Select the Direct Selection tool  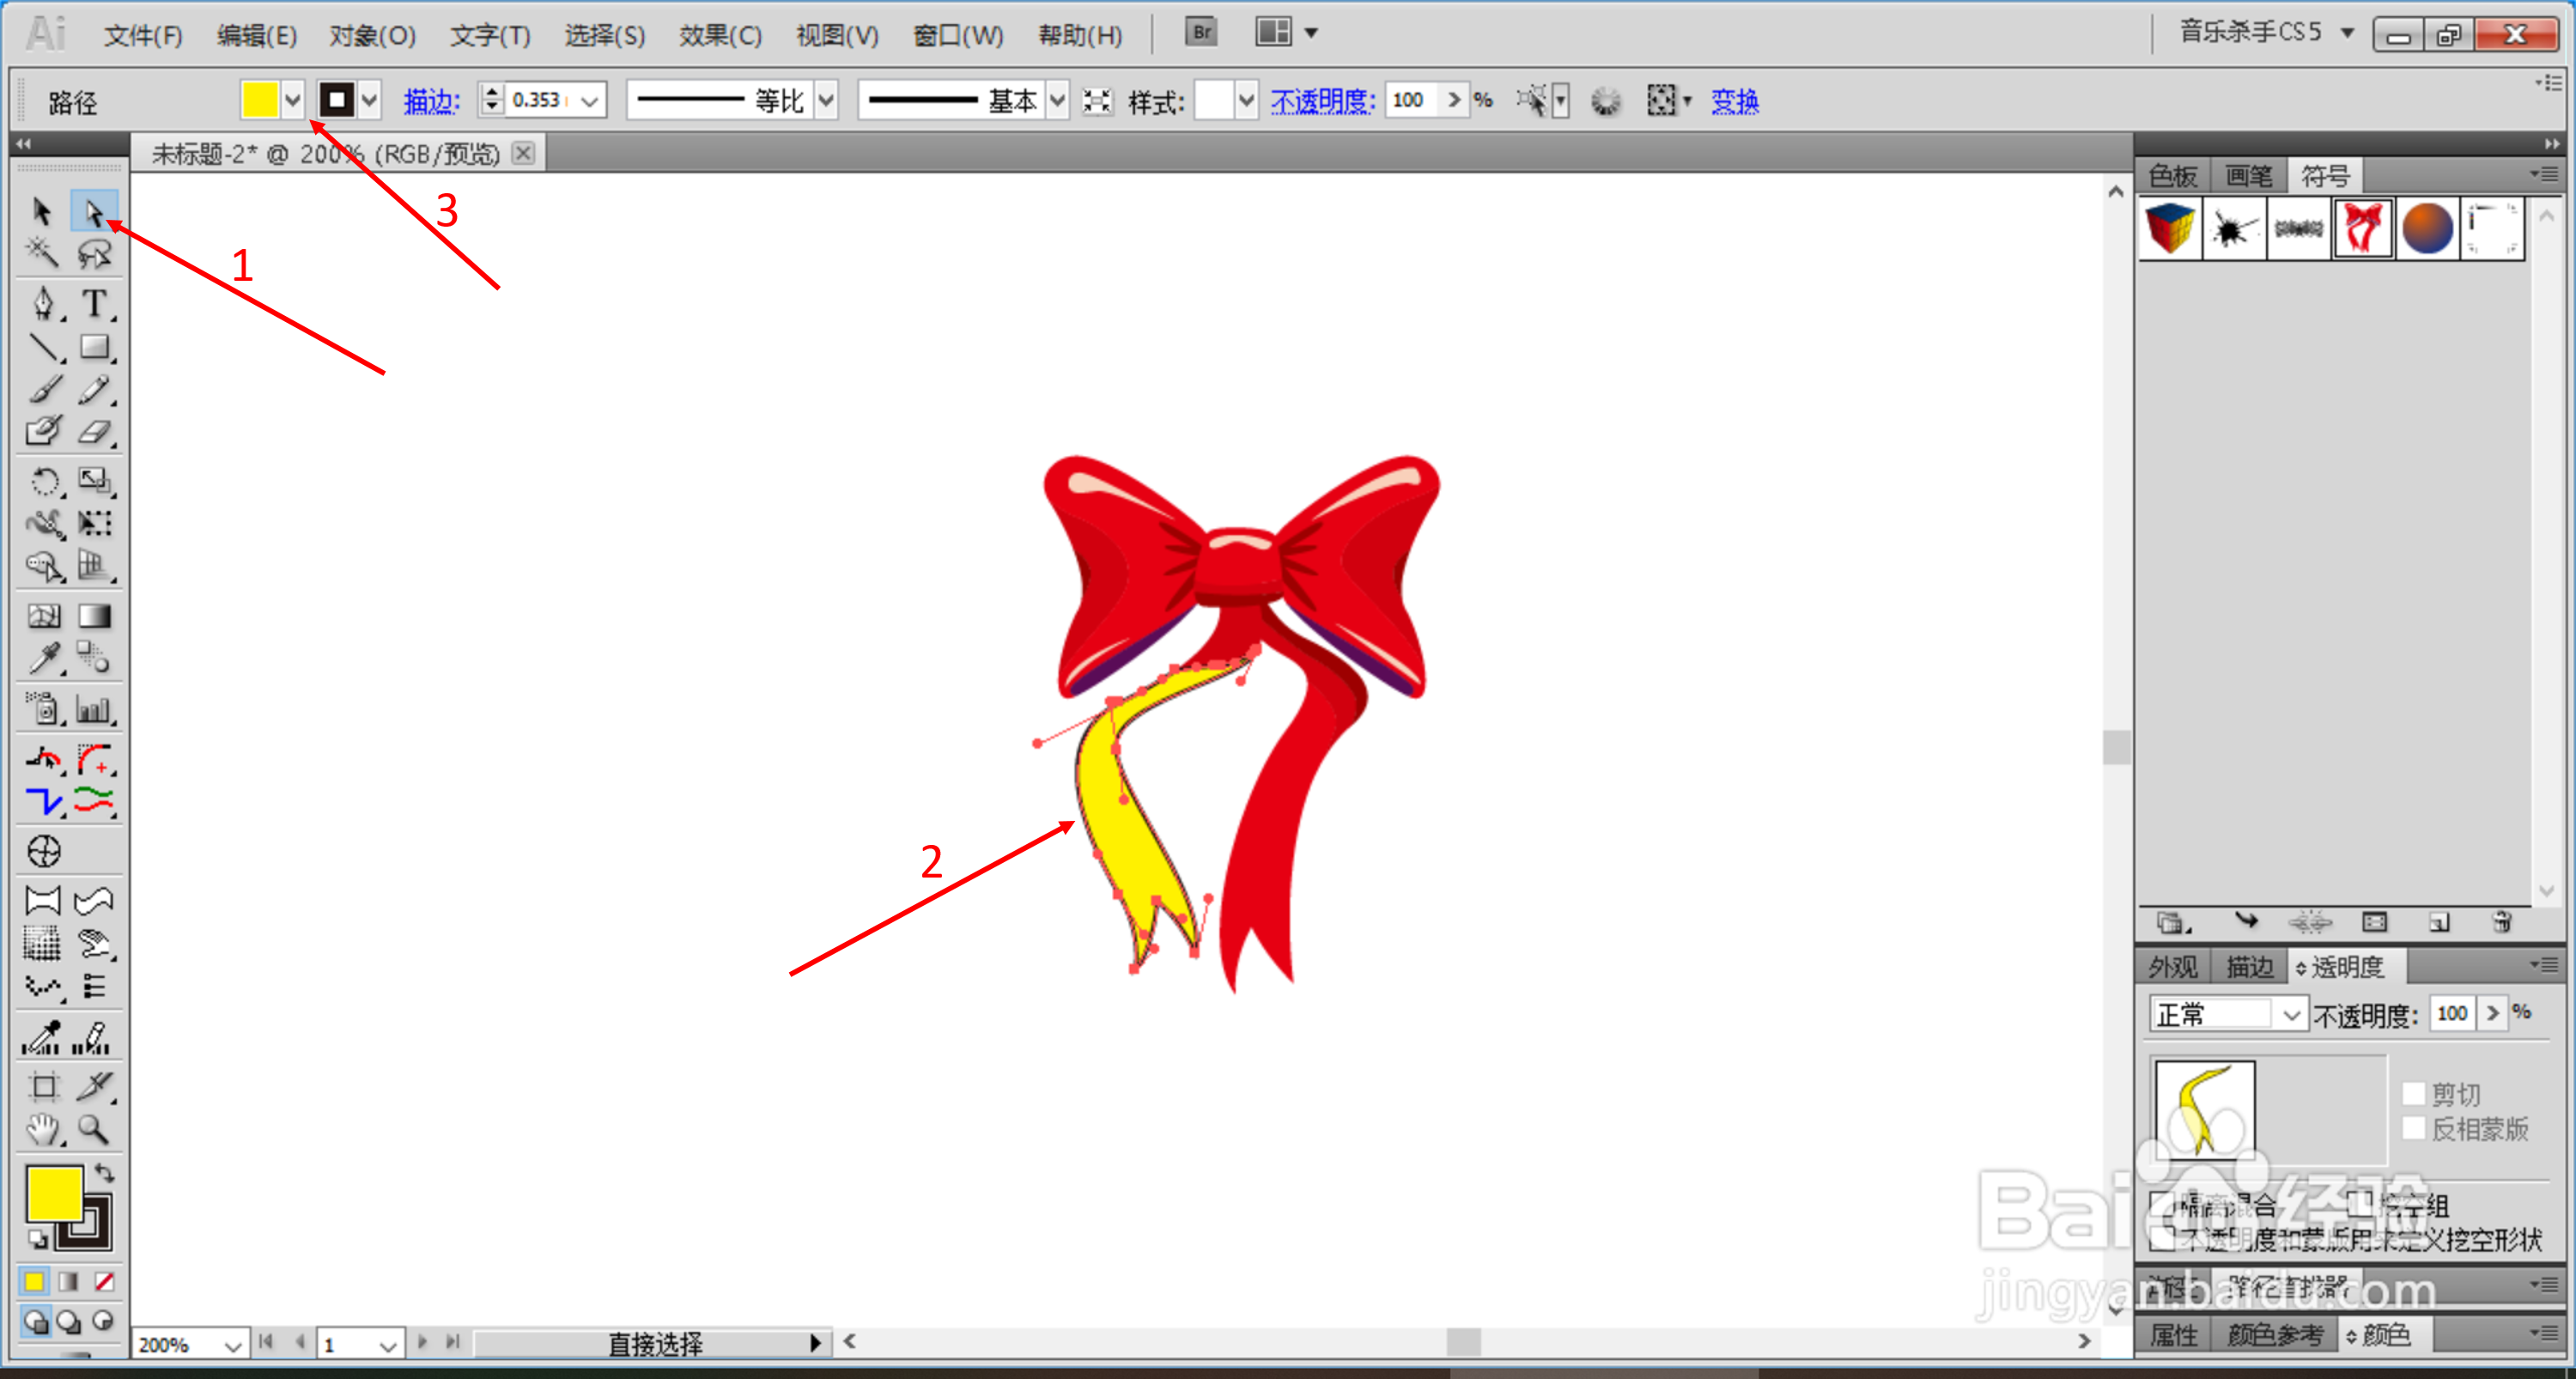click(x=94, y=212)
